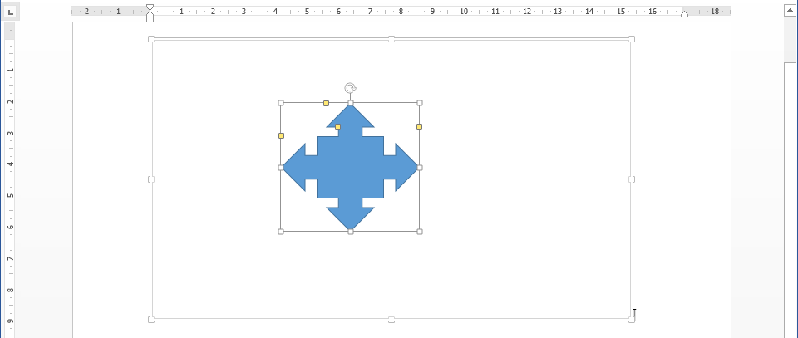Click the arrow shape's middle-left sizing handle
The height and width of the screenshot is (338, 798).
tap(281, 168)
